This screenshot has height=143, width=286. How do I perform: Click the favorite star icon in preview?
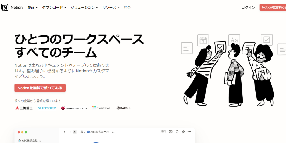click(x=183, y=132)
